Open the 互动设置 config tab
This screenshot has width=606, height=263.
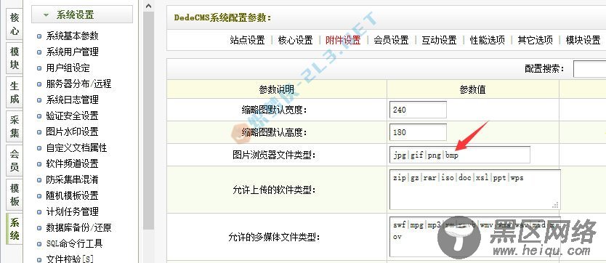[439, 40]
